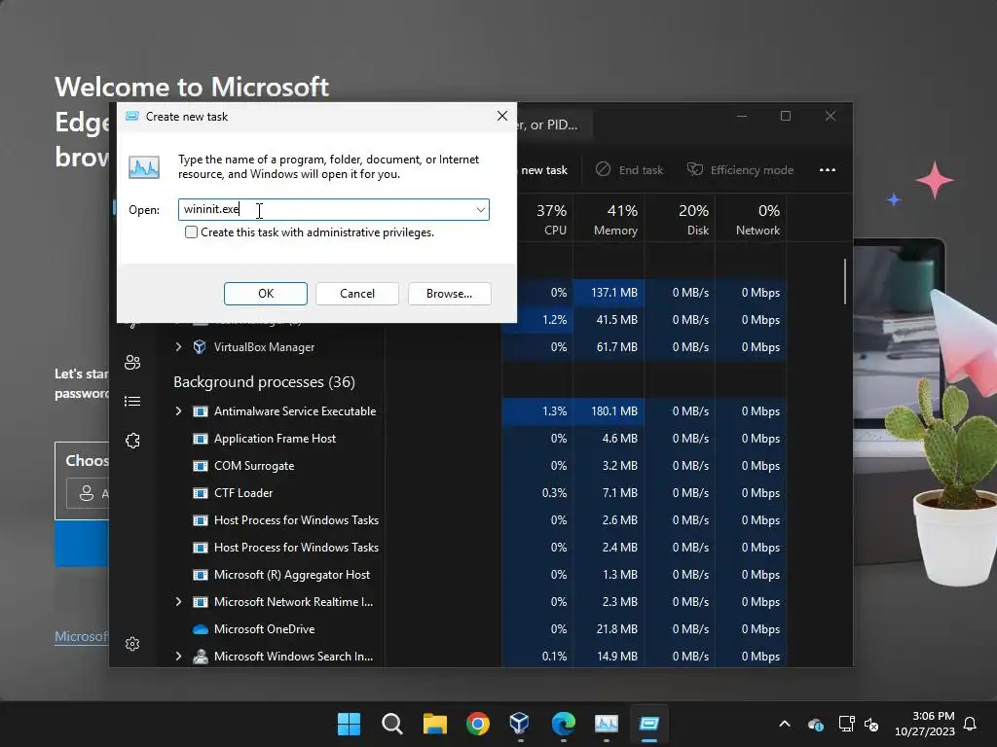Click Task Manager vertical scrollbar thumb
Screen dimensions: 997x747
[845, 281]
